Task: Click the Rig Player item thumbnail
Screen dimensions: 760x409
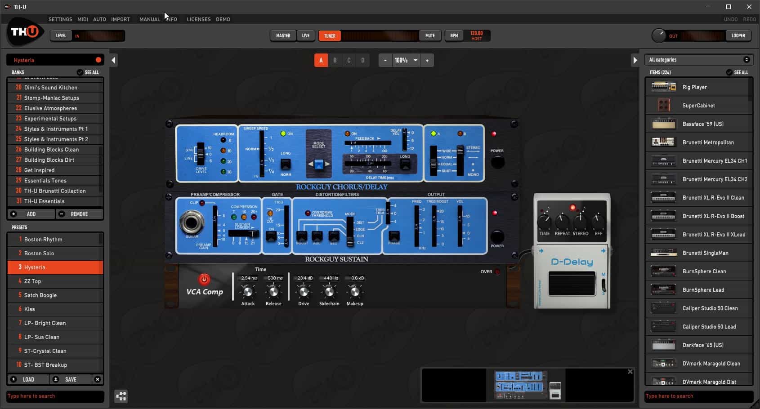Action: pos(663,87)
